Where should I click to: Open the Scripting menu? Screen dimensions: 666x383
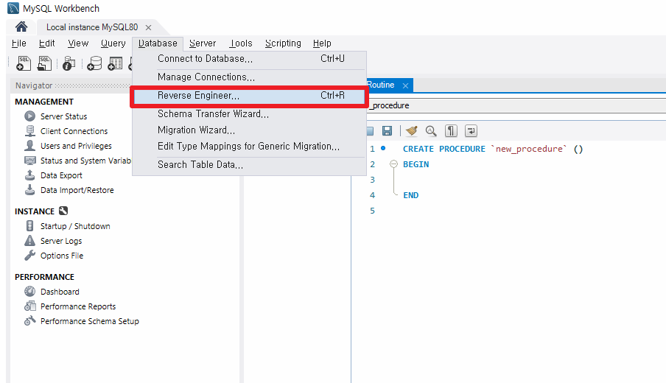click(283, 43)
